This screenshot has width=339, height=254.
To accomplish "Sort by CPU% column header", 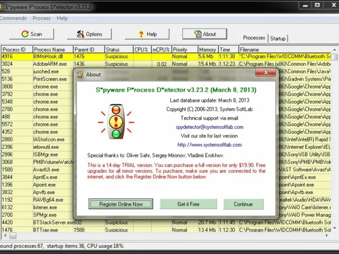I will pyautogui.click(x=142, y=50).
